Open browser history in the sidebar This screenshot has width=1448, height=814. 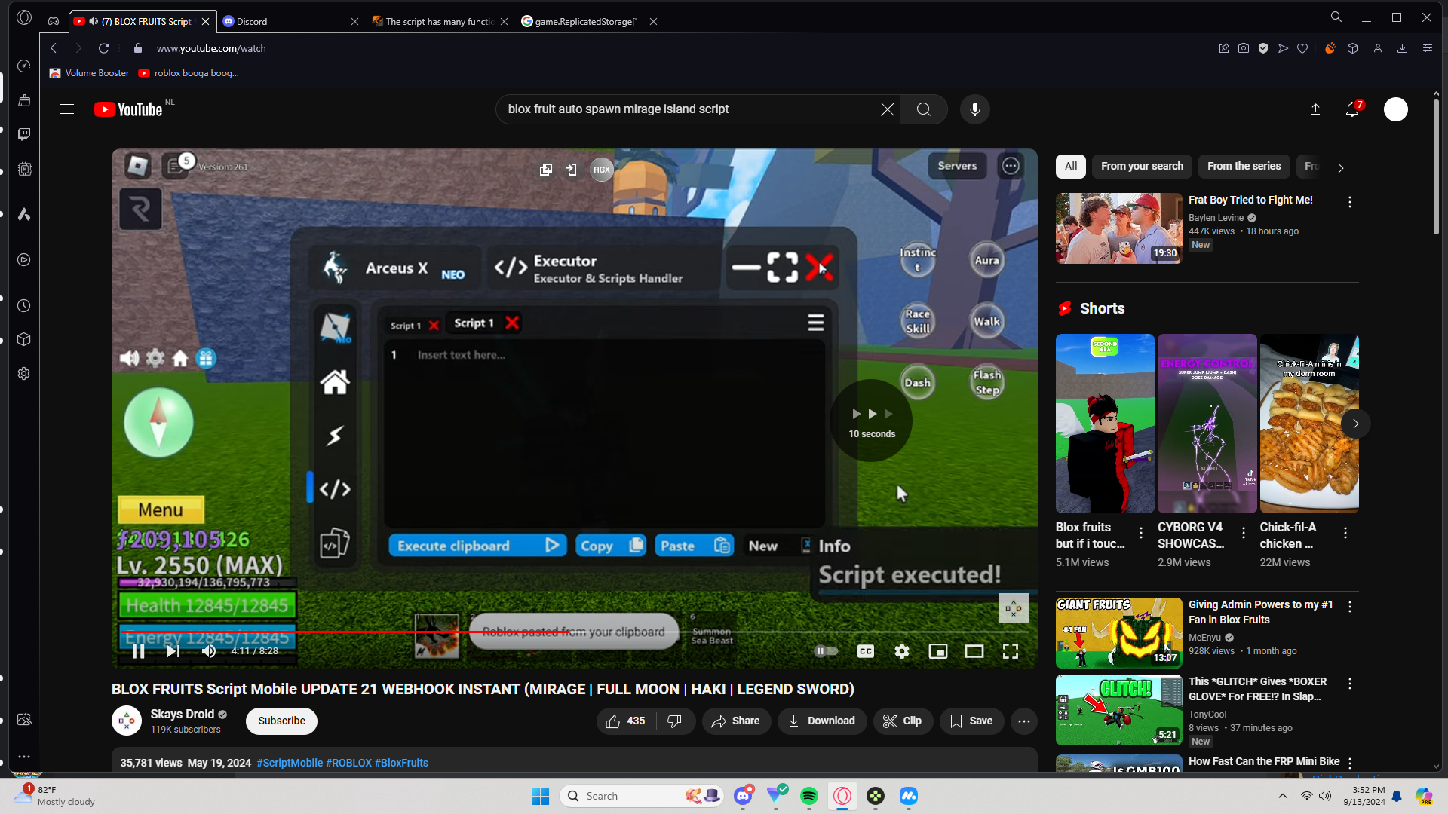[x=24, y=306]
